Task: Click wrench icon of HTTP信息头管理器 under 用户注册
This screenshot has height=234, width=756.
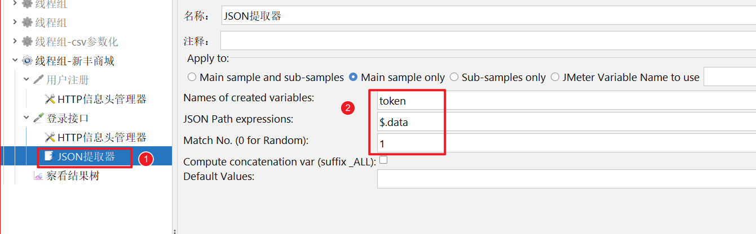Action: 50,99
